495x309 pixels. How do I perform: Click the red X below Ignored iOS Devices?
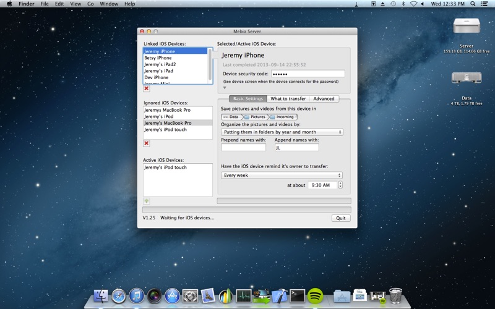(147, 143)
